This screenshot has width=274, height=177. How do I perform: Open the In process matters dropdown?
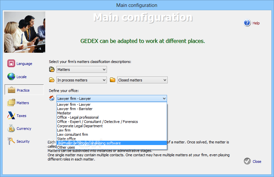[x=82, y=80]
